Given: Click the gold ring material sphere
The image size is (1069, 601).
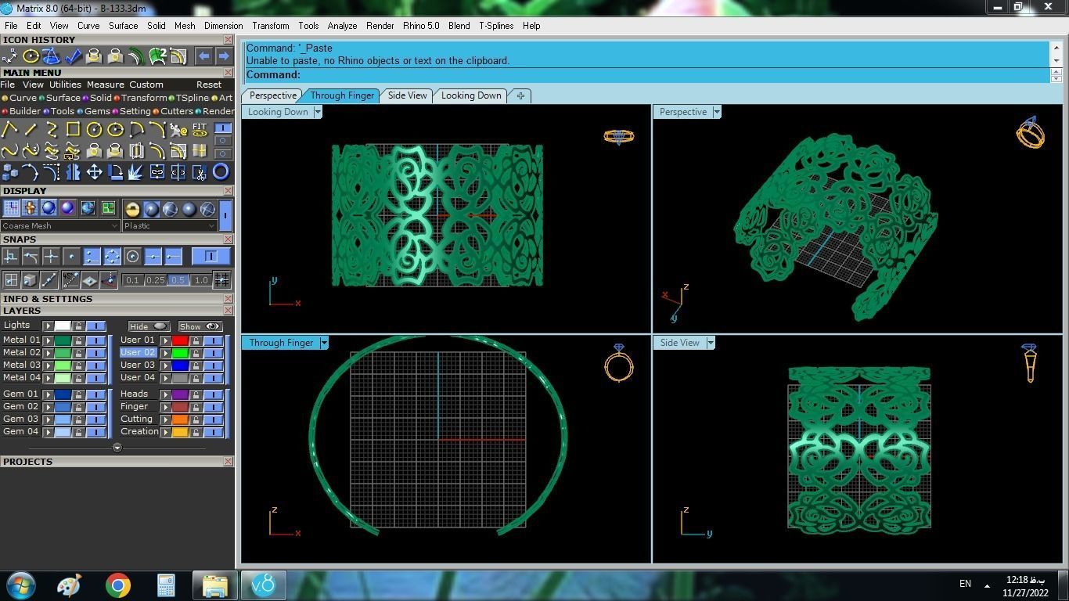Looking at the screenshot, I should (132, 208).
